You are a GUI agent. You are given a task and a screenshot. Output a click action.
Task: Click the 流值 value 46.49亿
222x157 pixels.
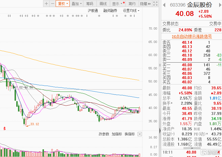214,144
